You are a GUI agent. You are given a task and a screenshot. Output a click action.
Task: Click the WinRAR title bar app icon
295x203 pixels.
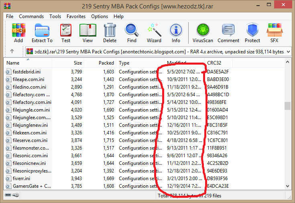coord(7,6)
